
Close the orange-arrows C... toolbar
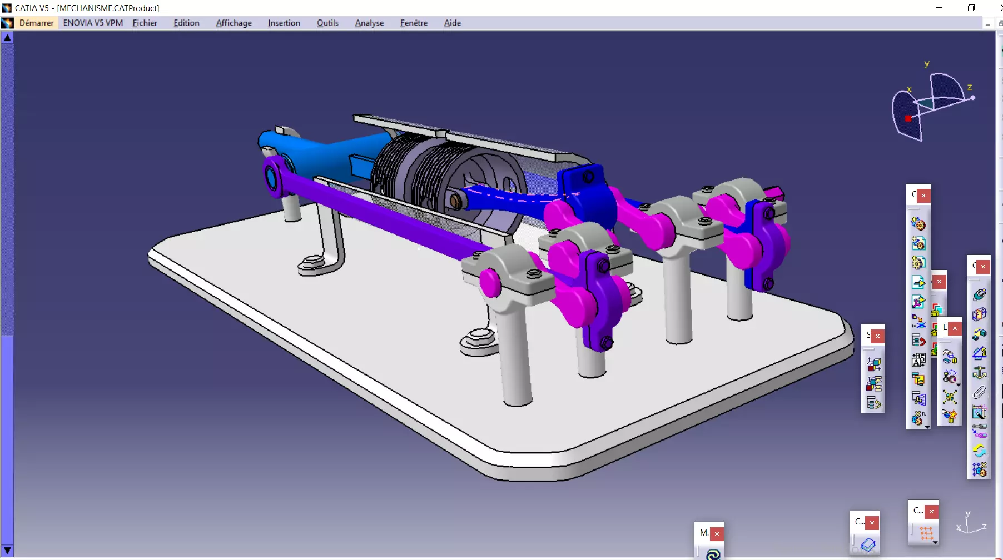pyautogui.click(x=931, y=512)
